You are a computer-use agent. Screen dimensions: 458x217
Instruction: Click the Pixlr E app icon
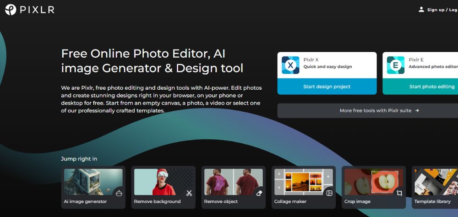click(x=396, y=65)
